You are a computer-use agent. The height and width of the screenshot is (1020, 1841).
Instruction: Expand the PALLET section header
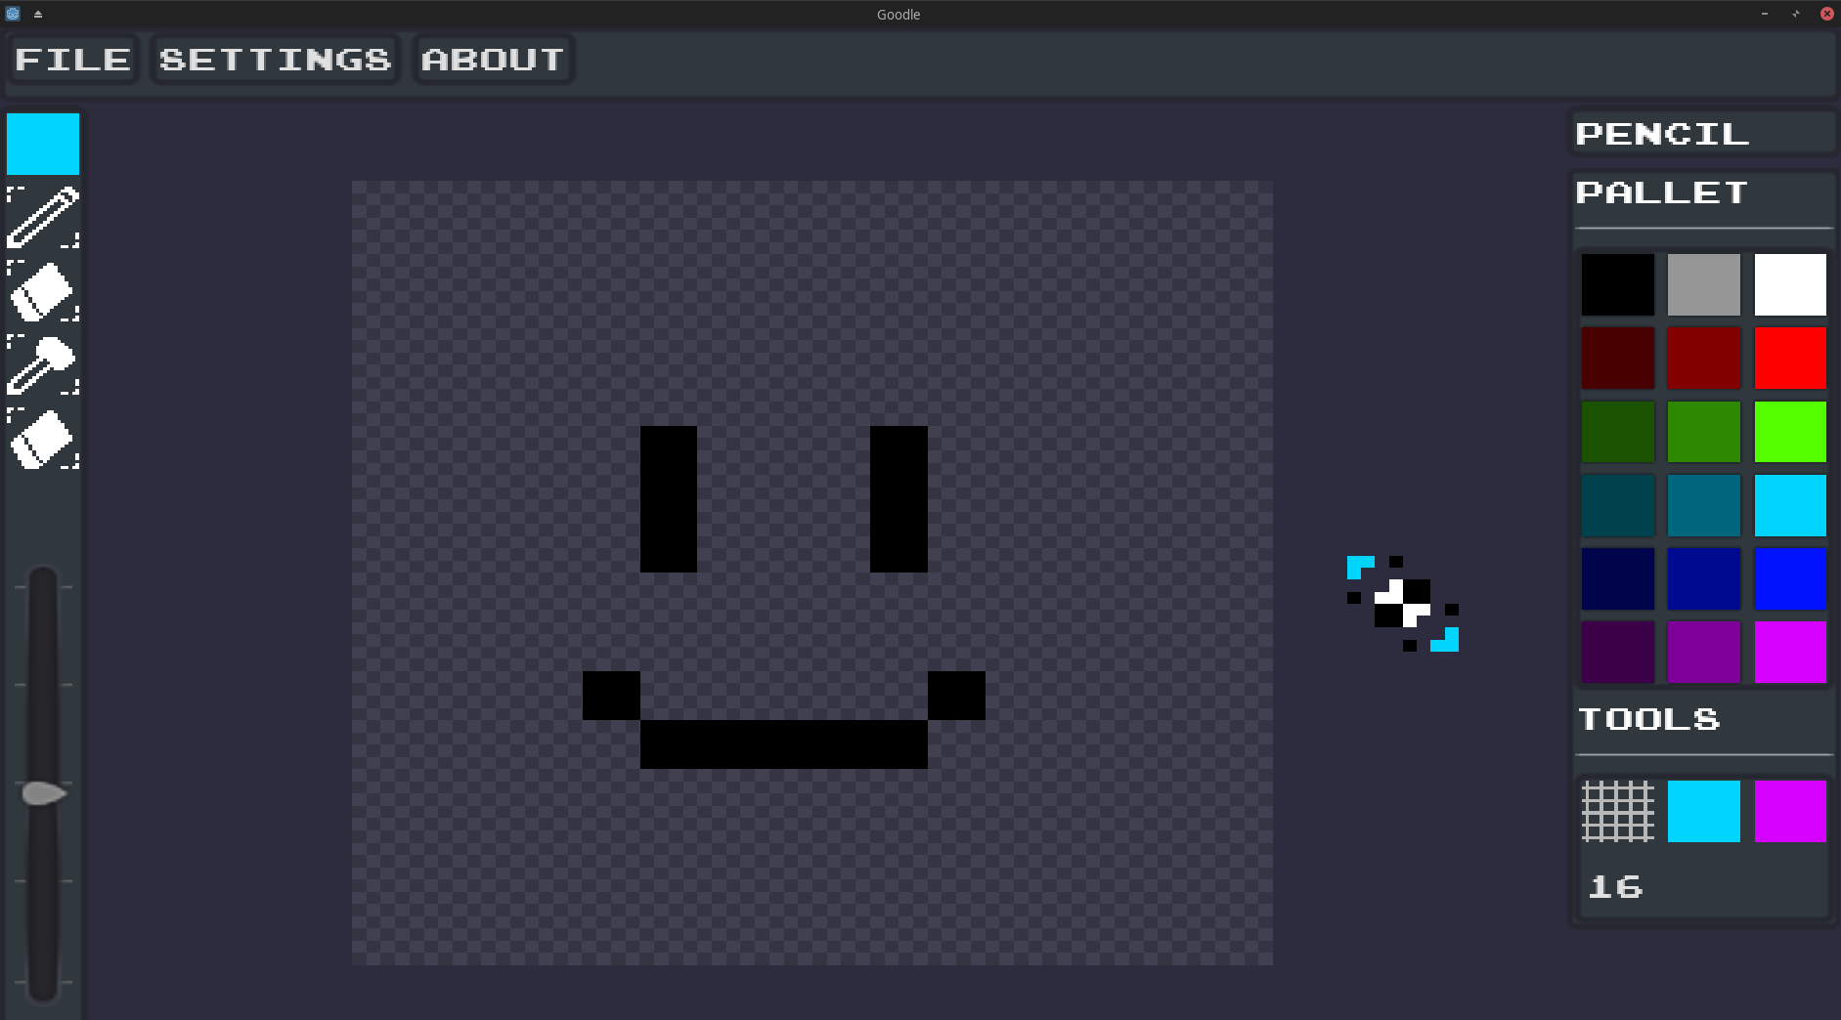click(x=1659, y=192)
